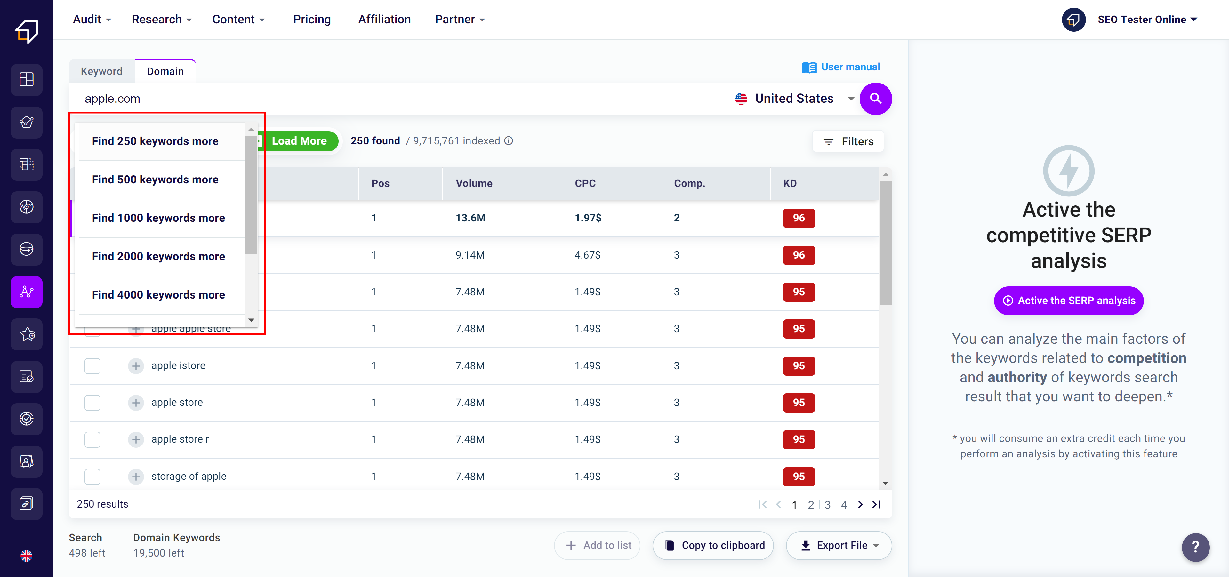
Task: Expand the Partner menu
Action: pyautogui.click(x=460, y=20)
